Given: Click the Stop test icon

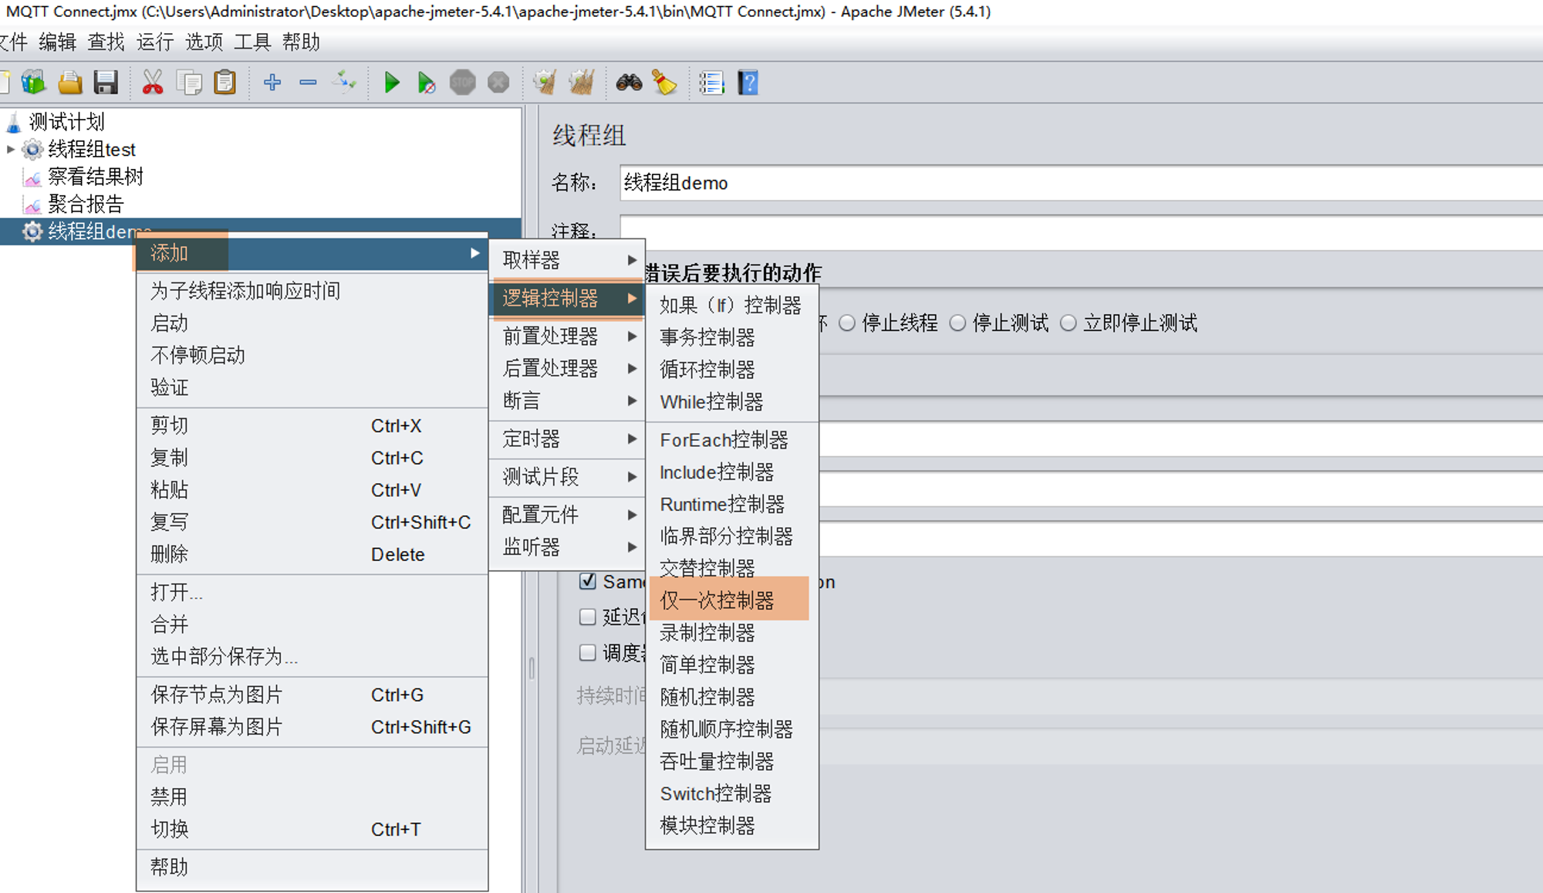Looking at the screenshot, I should coord(463,82).
